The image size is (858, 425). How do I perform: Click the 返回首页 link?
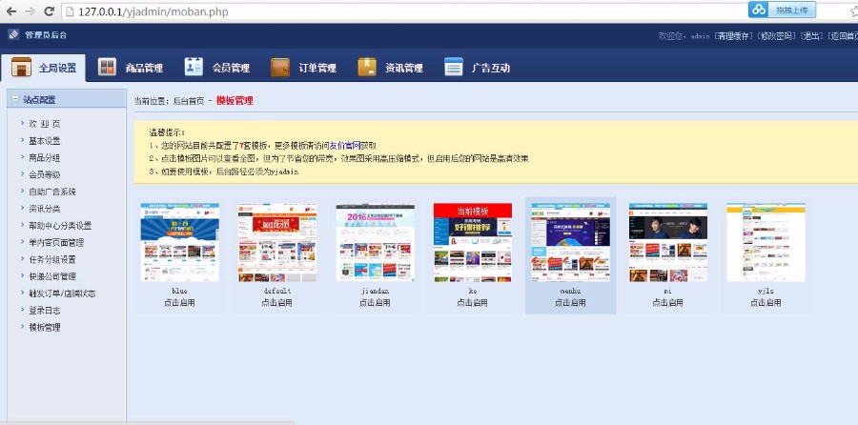(x=845, y=36)
